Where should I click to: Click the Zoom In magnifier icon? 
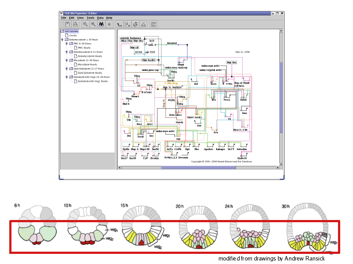click(x=93, y=24)
